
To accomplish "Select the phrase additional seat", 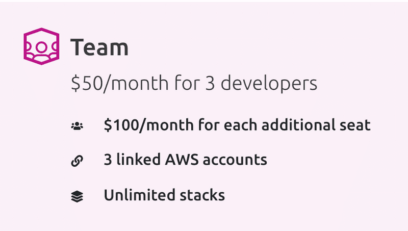I will (x=316, y=125).
